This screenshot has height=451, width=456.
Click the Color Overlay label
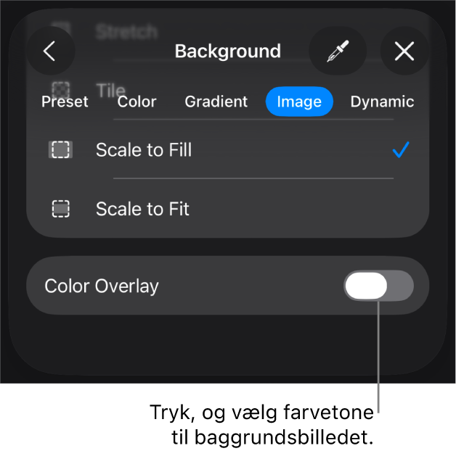point(102,286)
